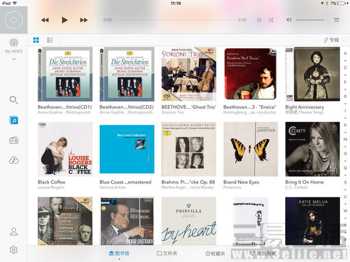The height and width of the screenshot is (262, 350).
Task: Switch to grid view
Action: 36,40
